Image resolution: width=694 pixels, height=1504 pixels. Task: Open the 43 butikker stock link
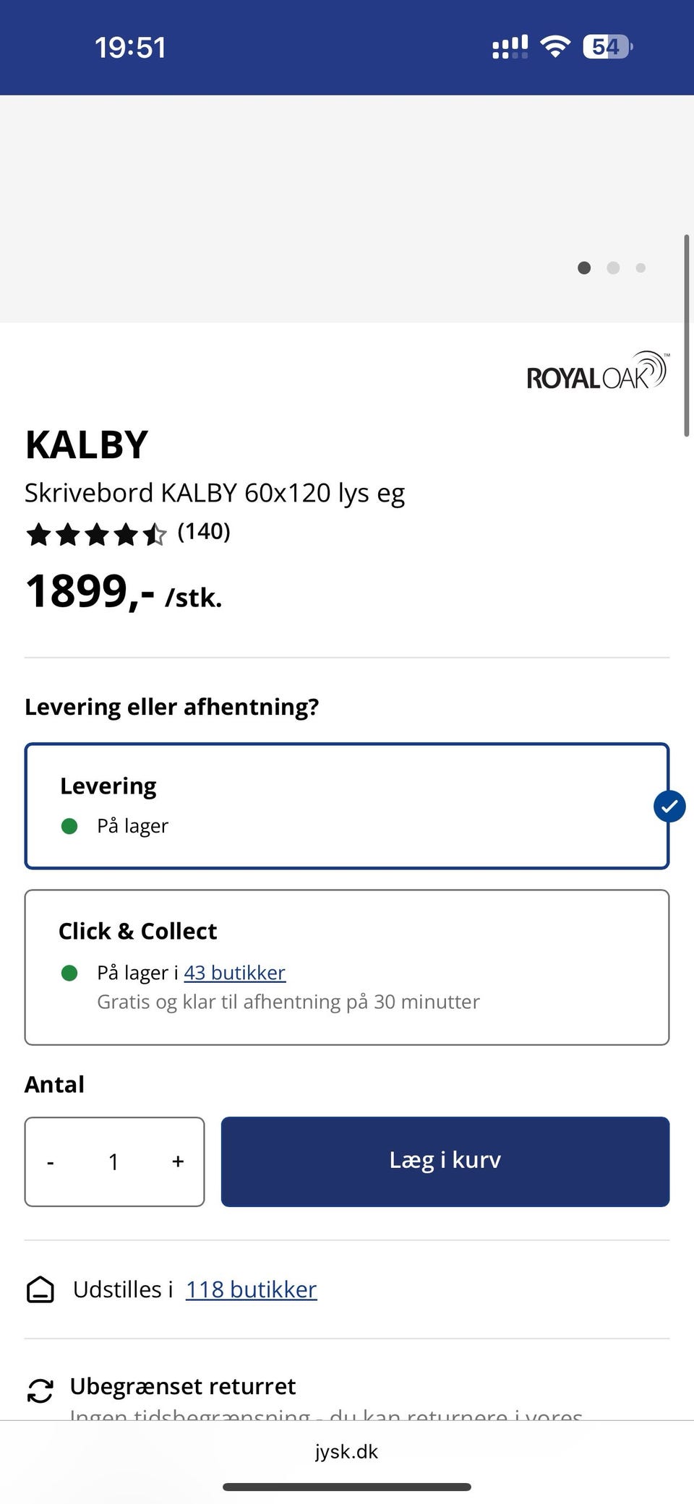click(x=235, y=973)
